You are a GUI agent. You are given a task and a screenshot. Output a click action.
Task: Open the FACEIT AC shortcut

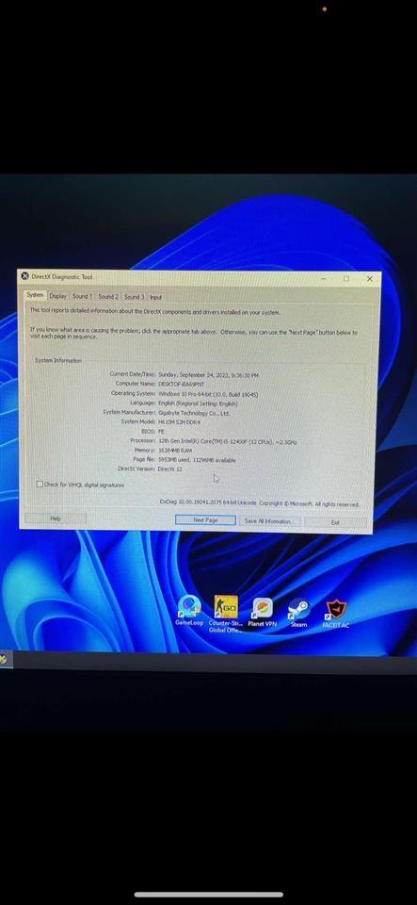point(336,614)
